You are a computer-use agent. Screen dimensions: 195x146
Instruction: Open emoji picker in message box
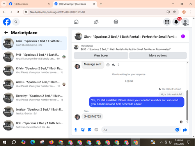pos(177,130)
